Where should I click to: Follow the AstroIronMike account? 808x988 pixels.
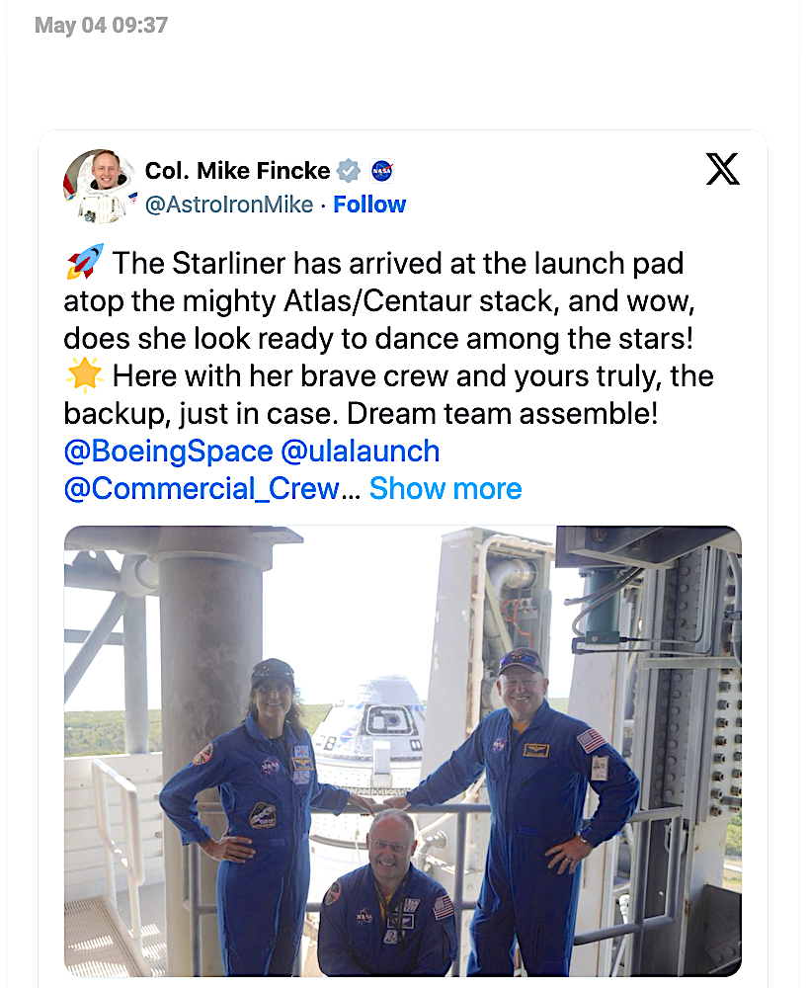[x=369, y=205]
